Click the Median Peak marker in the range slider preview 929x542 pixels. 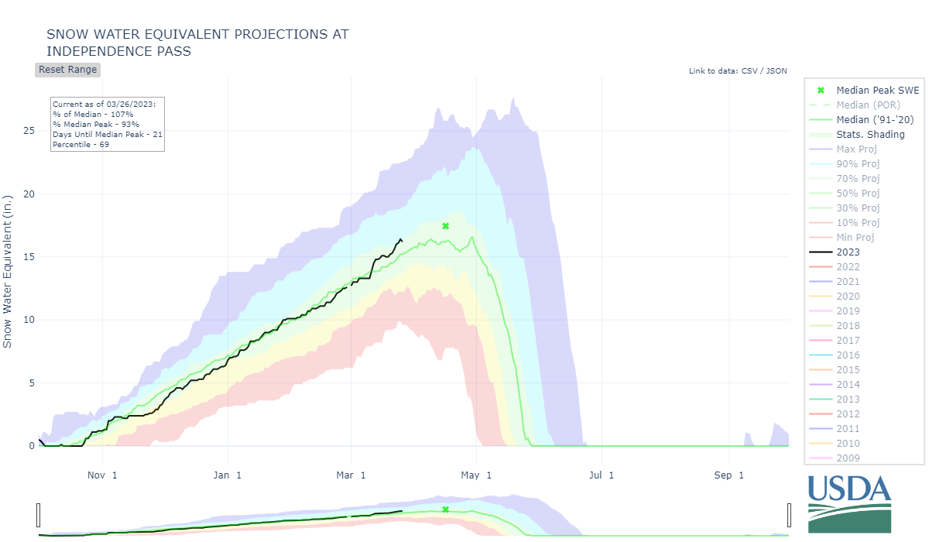(445, 509)
